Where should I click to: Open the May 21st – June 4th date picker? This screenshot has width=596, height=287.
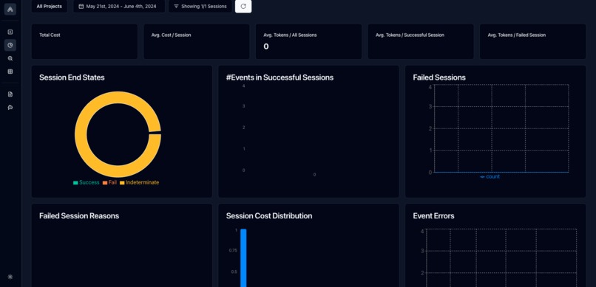click(x=119, y=6)
